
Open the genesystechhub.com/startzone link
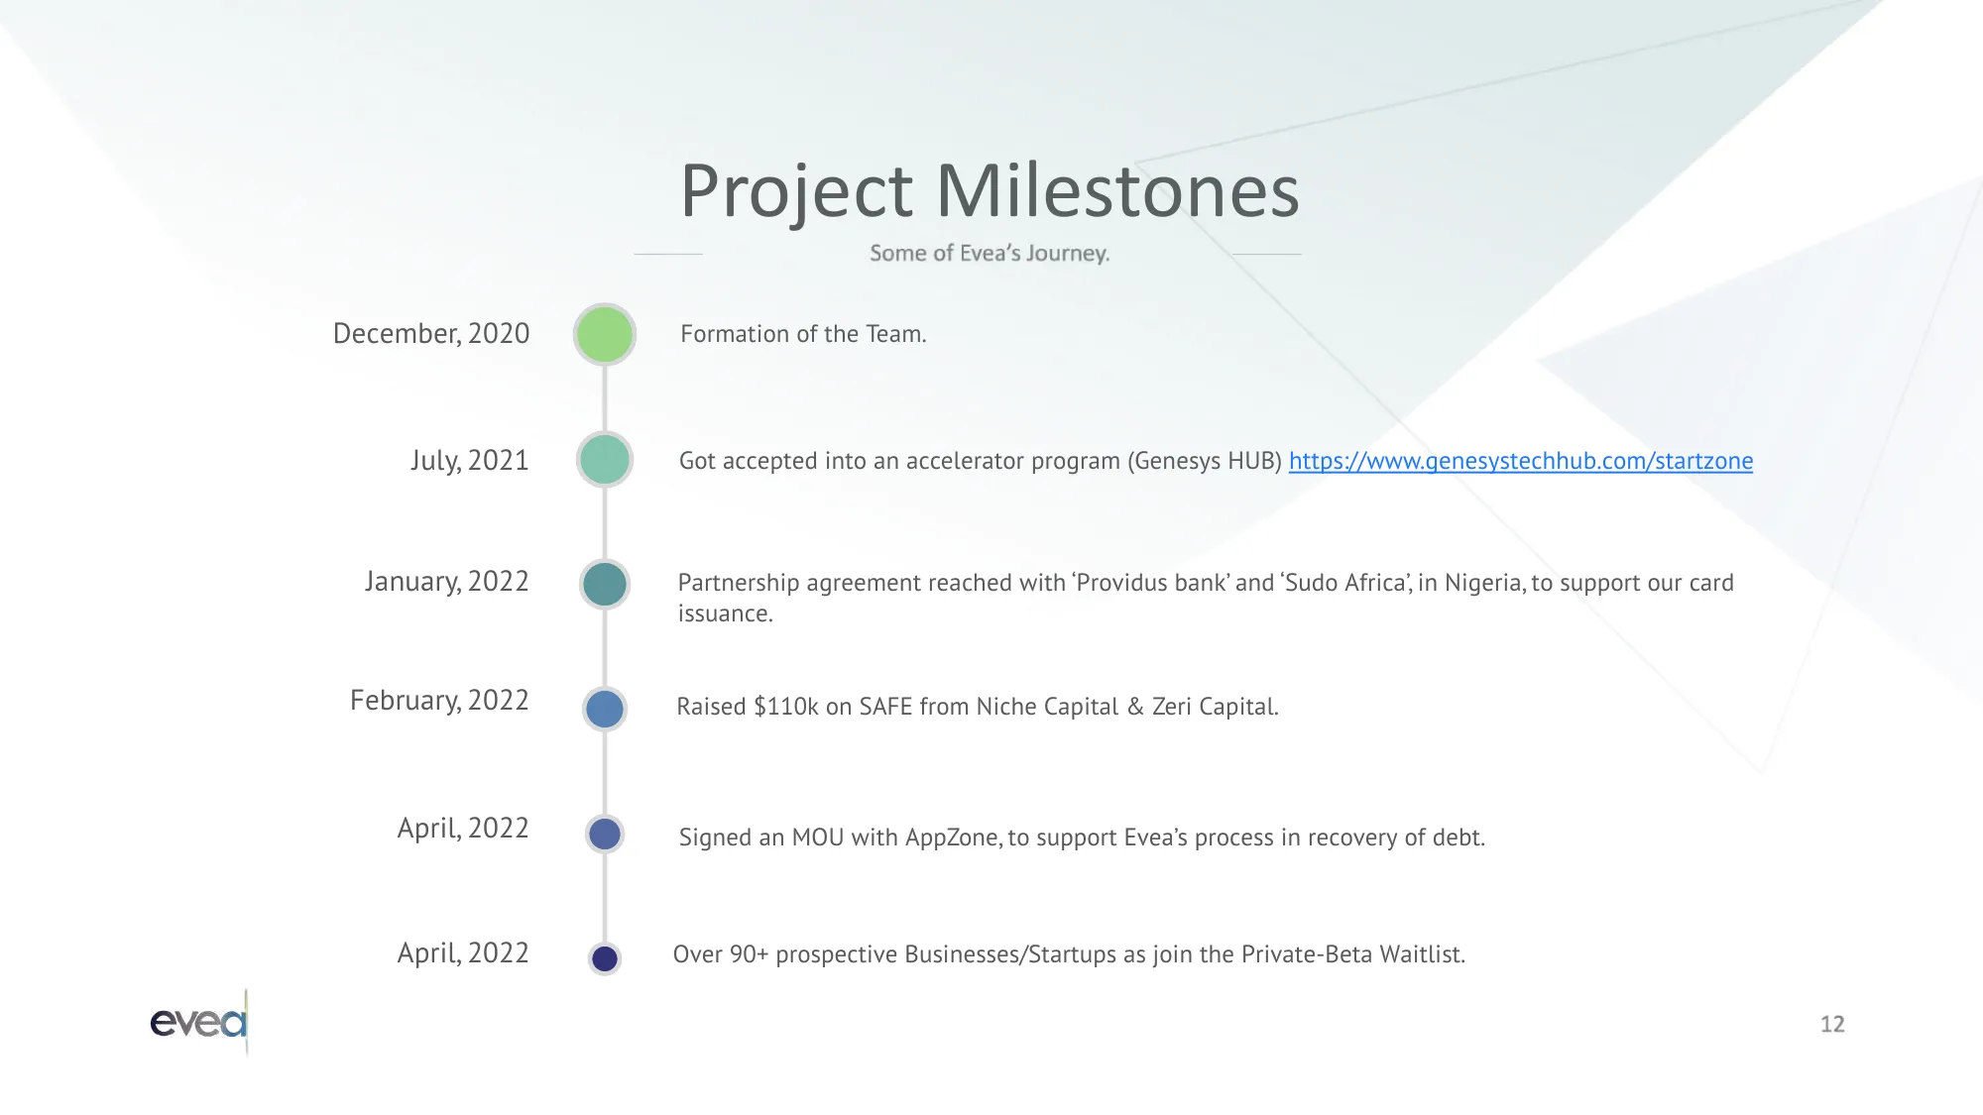pos(1521,461)
